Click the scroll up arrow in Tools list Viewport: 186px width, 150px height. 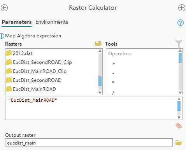(x=180, y=51)
